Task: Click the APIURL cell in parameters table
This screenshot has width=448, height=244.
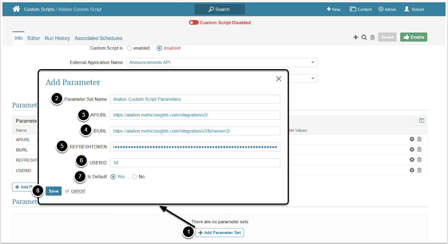Action: tap(23, 140)
